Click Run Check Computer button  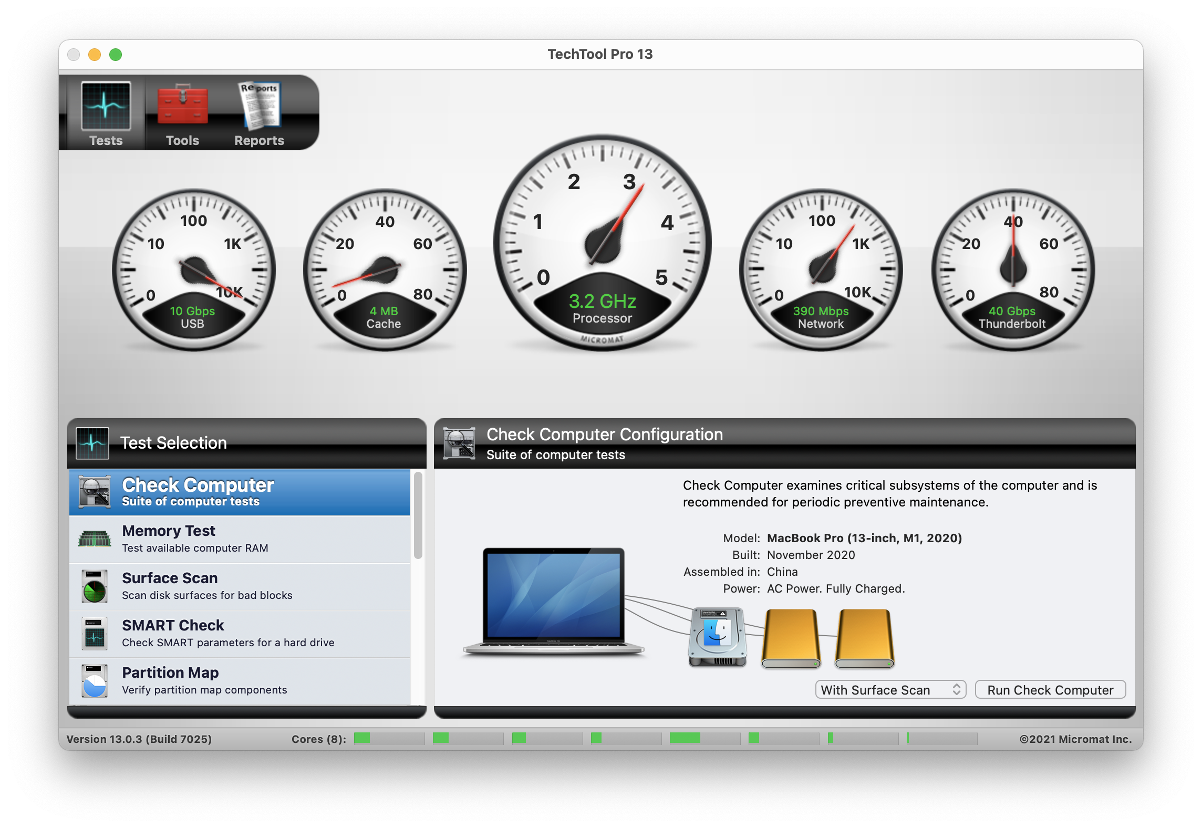tap(1050, 690)
